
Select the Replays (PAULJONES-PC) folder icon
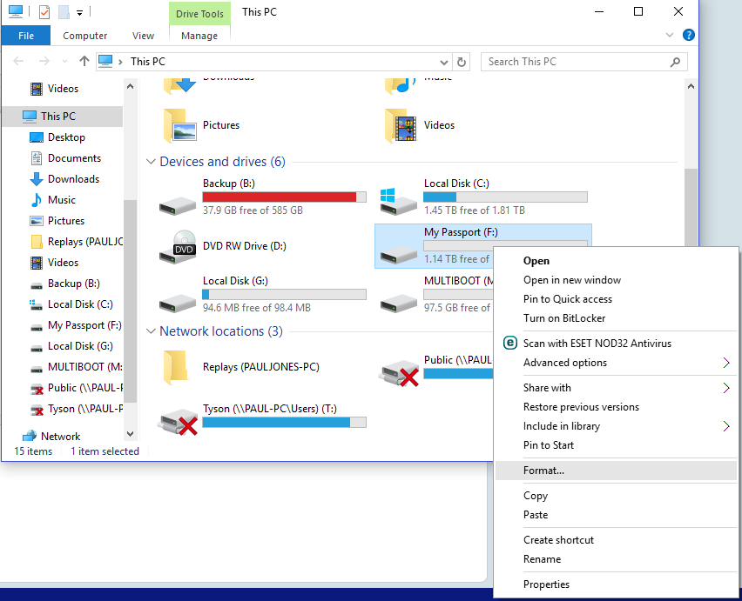176,368
